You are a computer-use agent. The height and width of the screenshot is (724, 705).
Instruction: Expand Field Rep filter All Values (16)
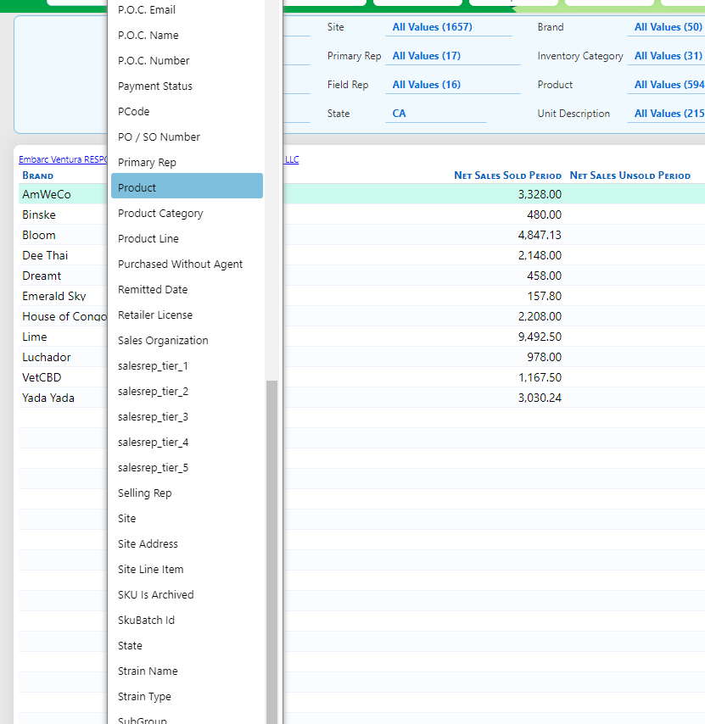point(426,85)
